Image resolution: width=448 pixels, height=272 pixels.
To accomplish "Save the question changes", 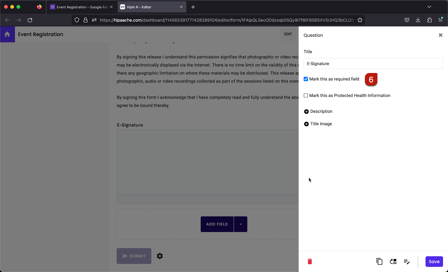I will (x=434, y=261).
